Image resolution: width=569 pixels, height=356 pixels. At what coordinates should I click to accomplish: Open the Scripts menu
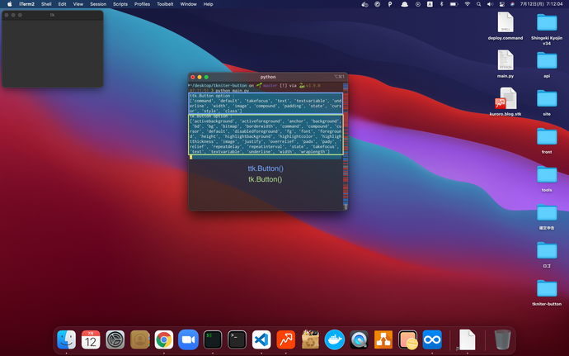pos(120,4)
